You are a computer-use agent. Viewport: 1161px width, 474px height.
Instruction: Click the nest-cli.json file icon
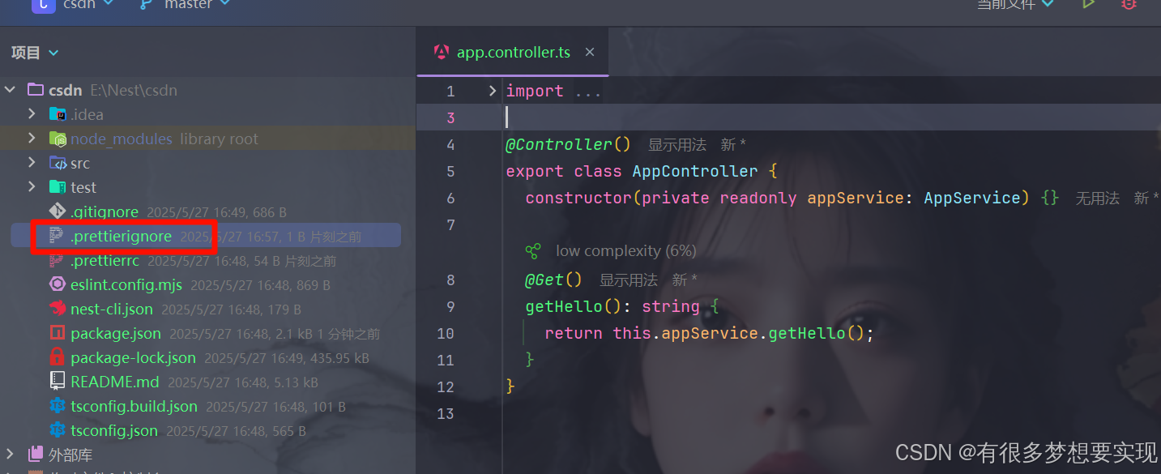58,310
